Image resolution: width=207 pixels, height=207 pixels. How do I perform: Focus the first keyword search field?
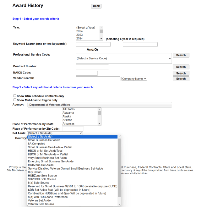coord(93,45)
